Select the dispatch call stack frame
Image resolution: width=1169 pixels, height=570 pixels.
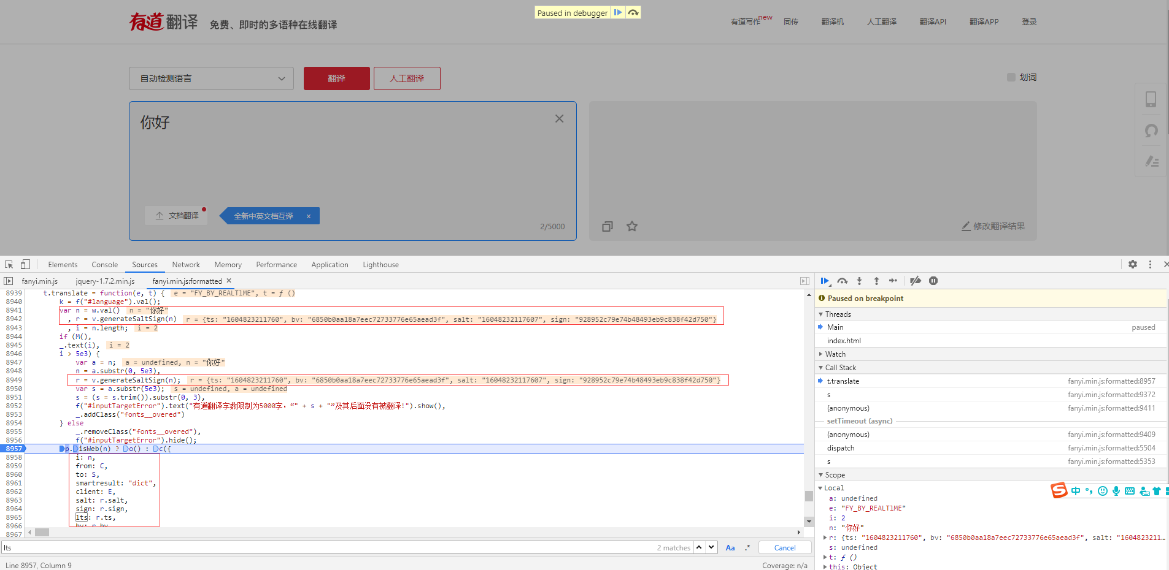point(992,447)
